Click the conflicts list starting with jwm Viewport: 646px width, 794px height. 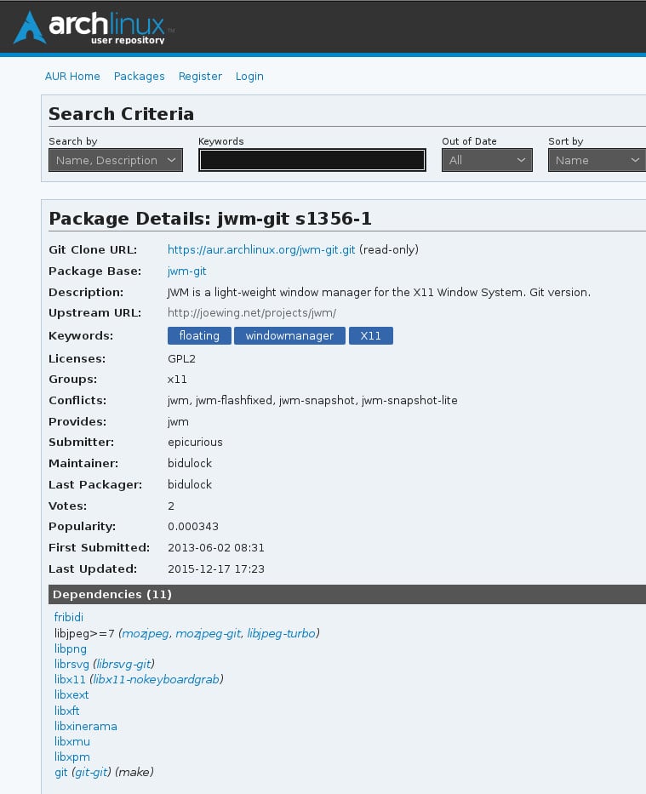[x=312, y=401]
